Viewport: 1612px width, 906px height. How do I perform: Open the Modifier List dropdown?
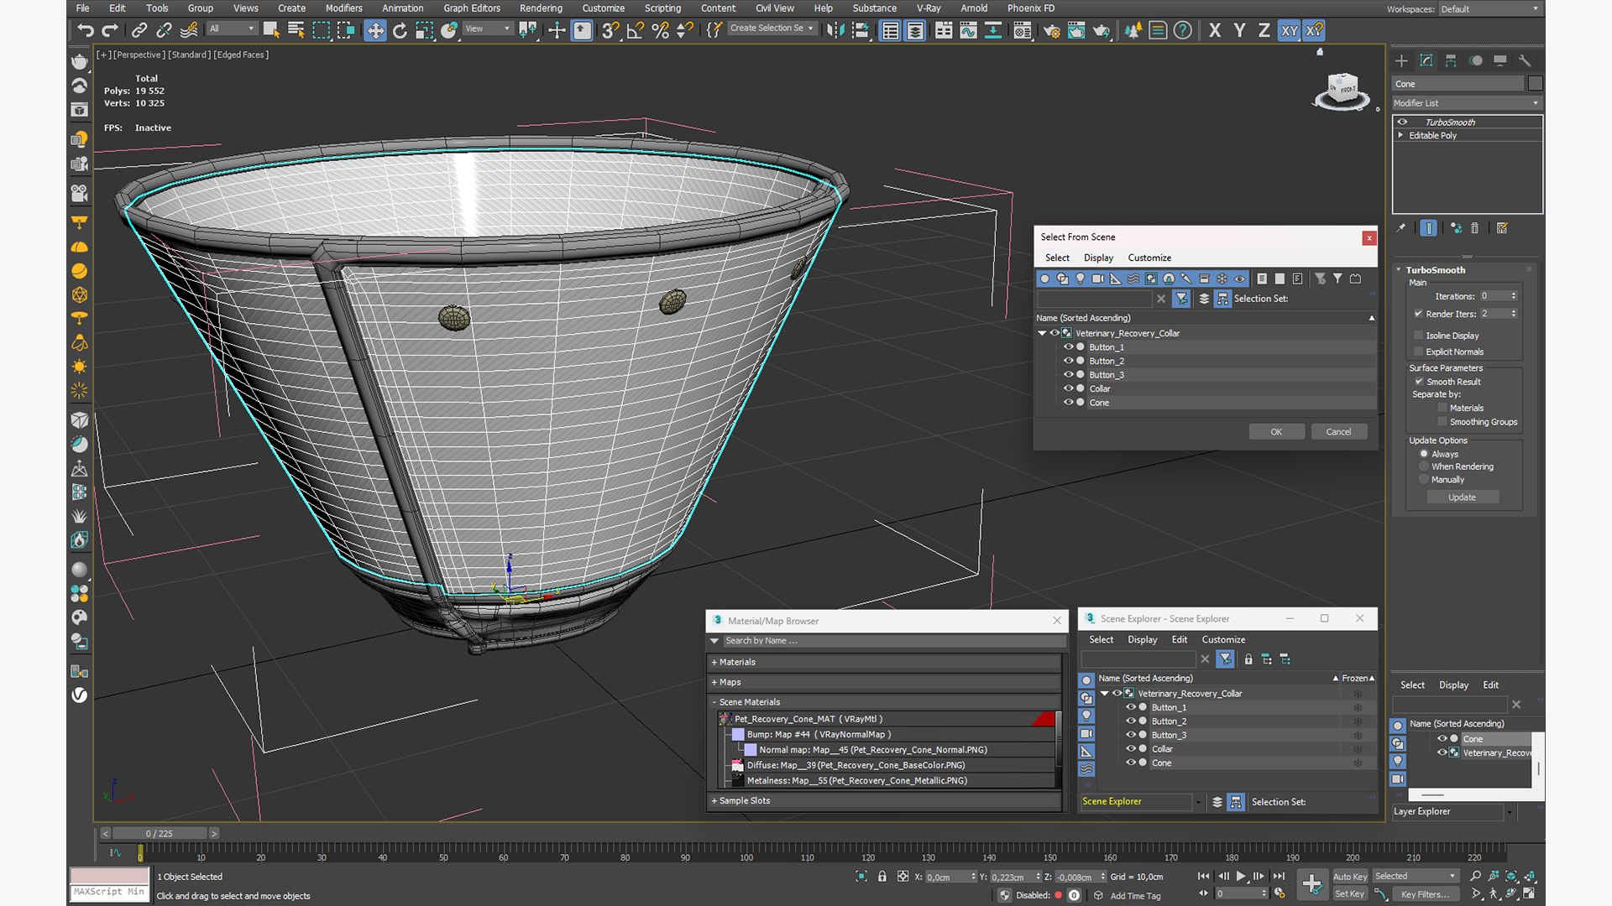pos(1467,103)
